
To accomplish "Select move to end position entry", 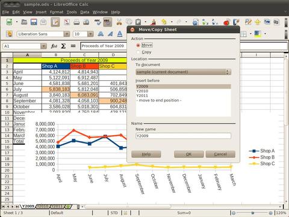I will 183,100.
